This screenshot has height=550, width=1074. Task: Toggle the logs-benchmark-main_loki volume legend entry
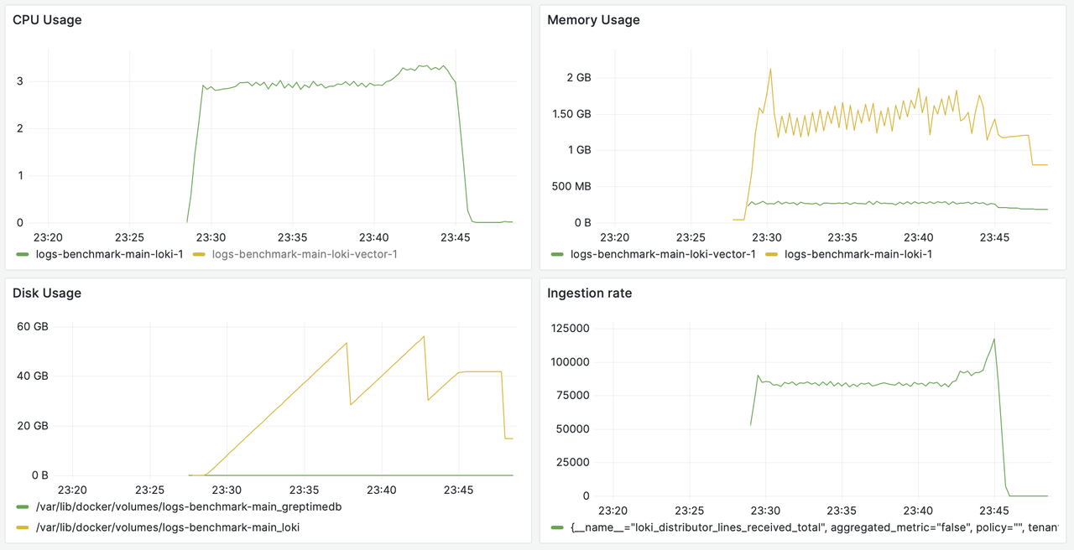click(168, 527)
